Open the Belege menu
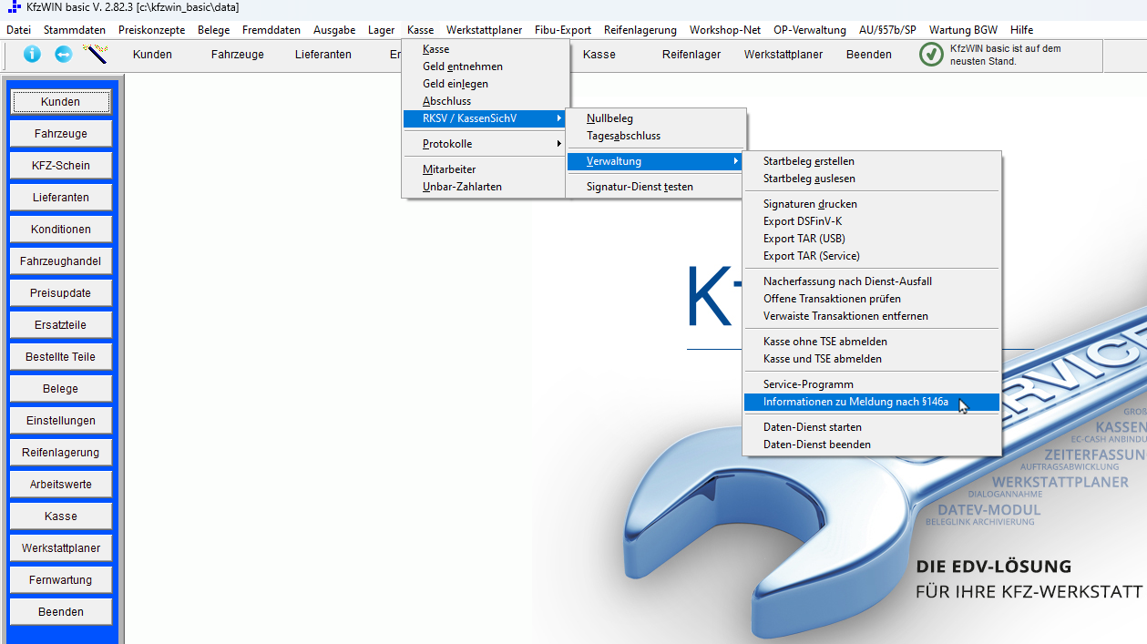1147x644 pixels. 214,30
